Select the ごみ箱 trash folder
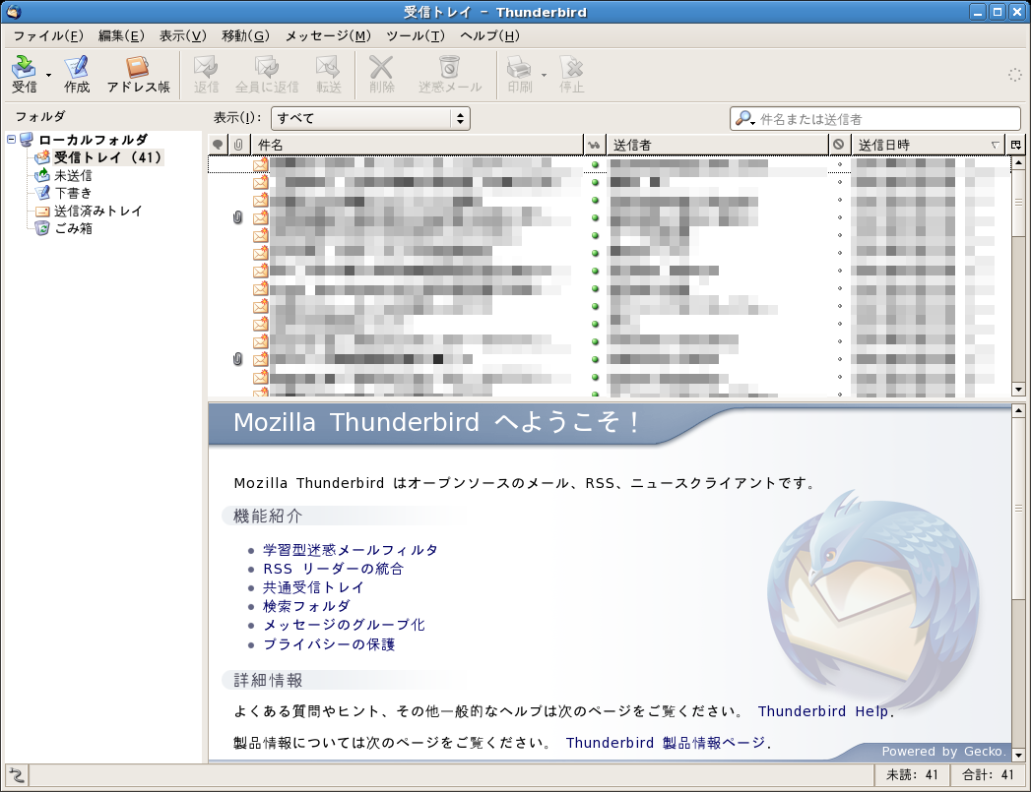This screenshot has width=1031, height=792. click(x=73, y=228)
